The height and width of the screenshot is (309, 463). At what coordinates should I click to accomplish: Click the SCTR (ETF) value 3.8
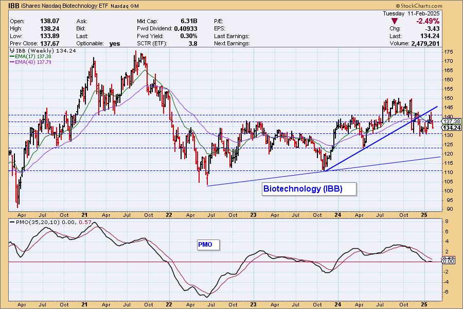(x=193, y=43)
